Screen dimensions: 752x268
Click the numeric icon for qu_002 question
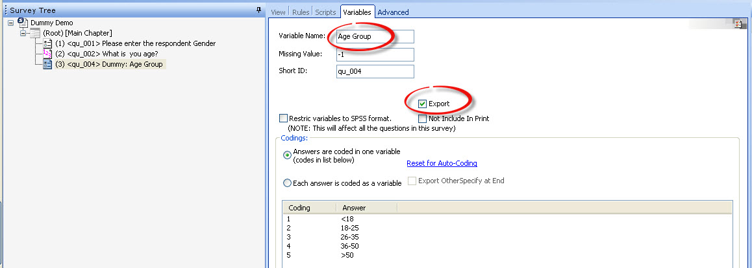tap(47, 54)
